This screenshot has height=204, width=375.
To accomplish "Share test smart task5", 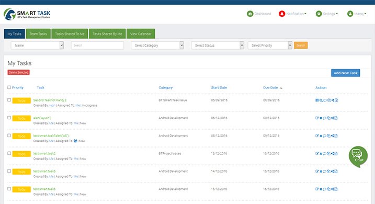I will pos(333,171).
